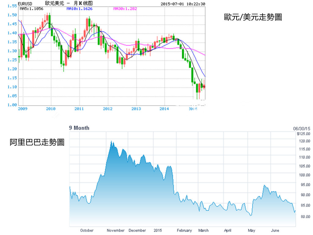This screenshot has height=235, width=313.
Task: Click the 1.05 price level label
Action: (x=12, y=96)
